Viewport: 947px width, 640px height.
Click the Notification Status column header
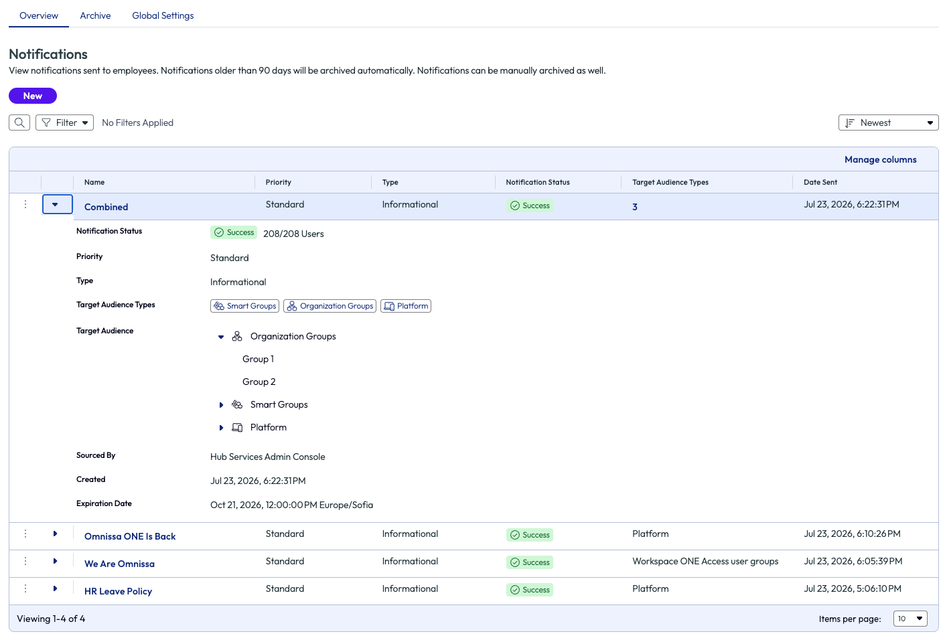pos(538,182)
